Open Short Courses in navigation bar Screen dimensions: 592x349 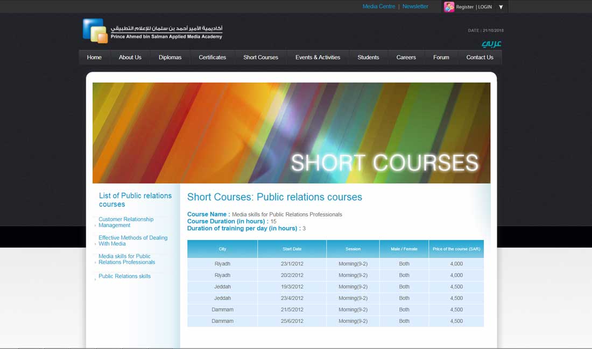point(260,57)
